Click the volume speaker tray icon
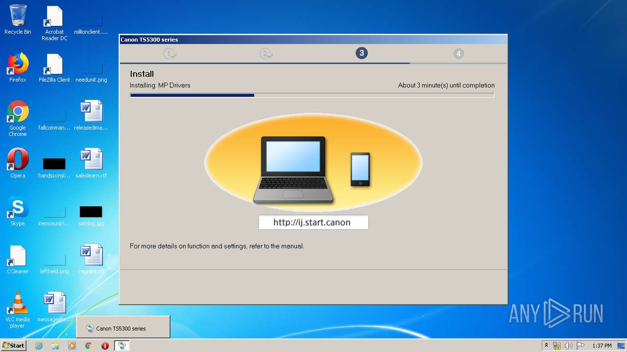This screenshot has height=352, width=627. [x=569, y=346]
